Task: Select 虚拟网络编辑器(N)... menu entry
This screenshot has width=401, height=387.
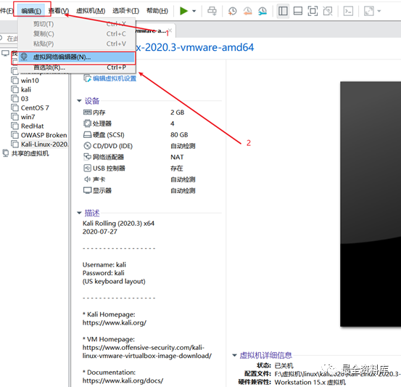Action: pyautogui.click(x=76, y=57)
